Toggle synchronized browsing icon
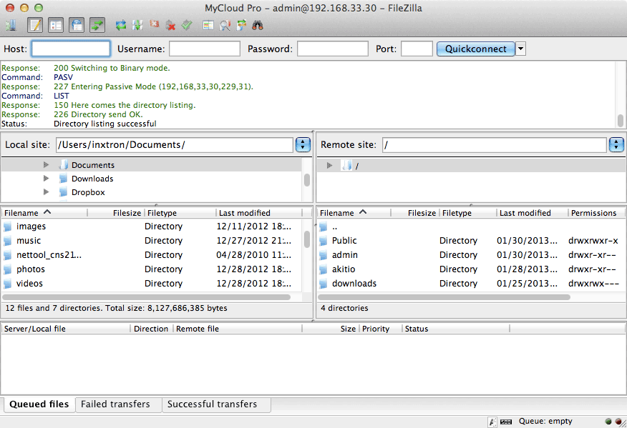 pyautogui.click(x=241, y=26)
